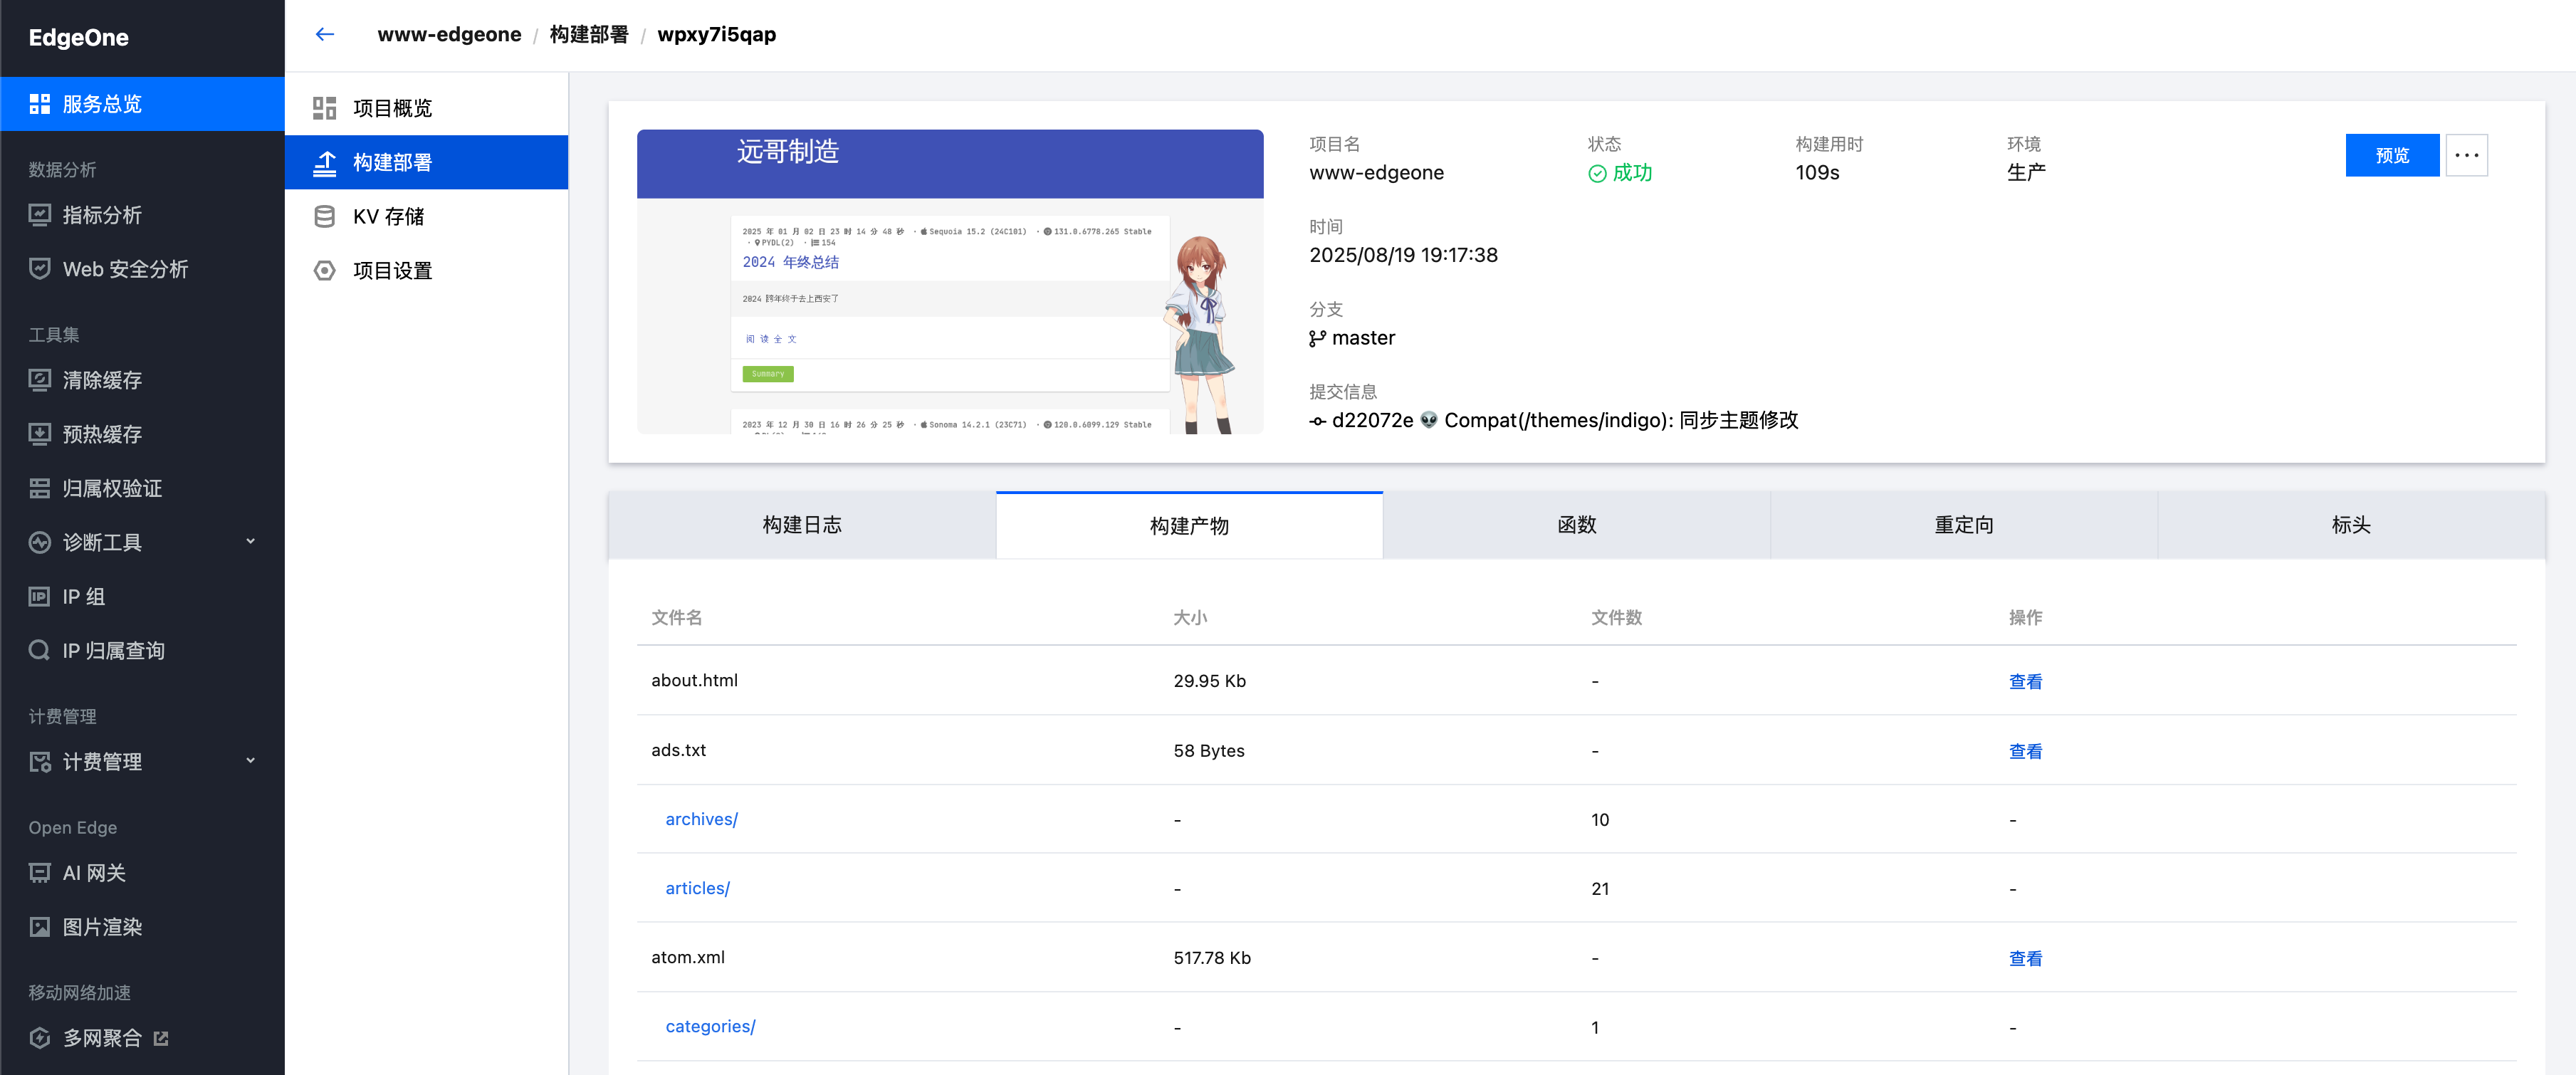Open the three-dots more actions menu

point(2466,156)
